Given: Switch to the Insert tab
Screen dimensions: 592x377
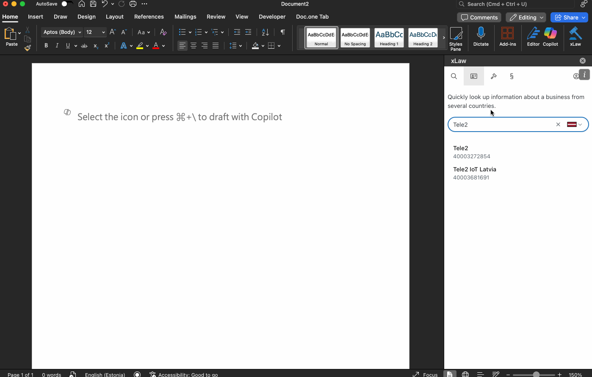Looking at the screenshot, I should (36, 17).
